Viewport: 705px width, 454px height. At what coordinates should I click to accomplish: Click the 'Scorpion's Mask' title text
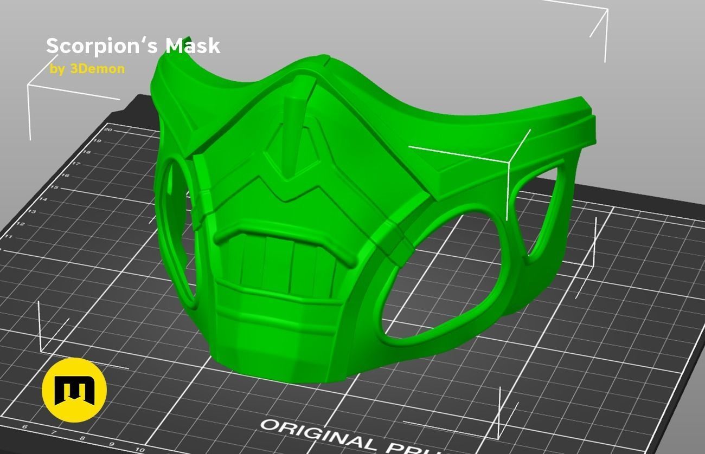(133, 46)
